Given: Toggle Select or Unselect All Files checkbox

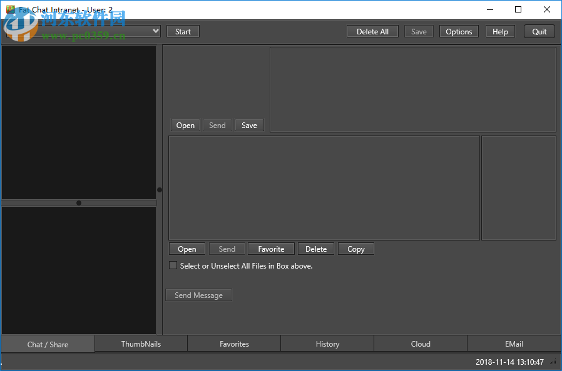Looking at the screenshot, I should [173, 265].
